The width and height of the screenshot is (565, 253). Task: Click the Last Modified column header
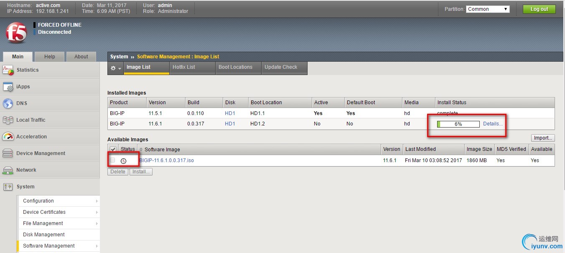pyautogui.click(x=434, y=149)
